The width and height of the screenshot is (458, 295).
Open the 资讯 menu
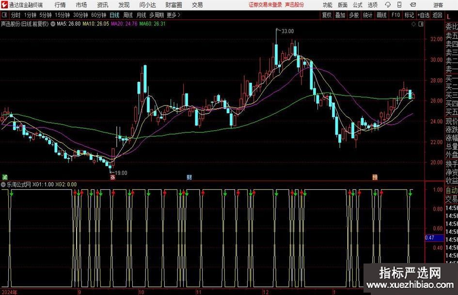pyautogui.click(x=103, y=5)
